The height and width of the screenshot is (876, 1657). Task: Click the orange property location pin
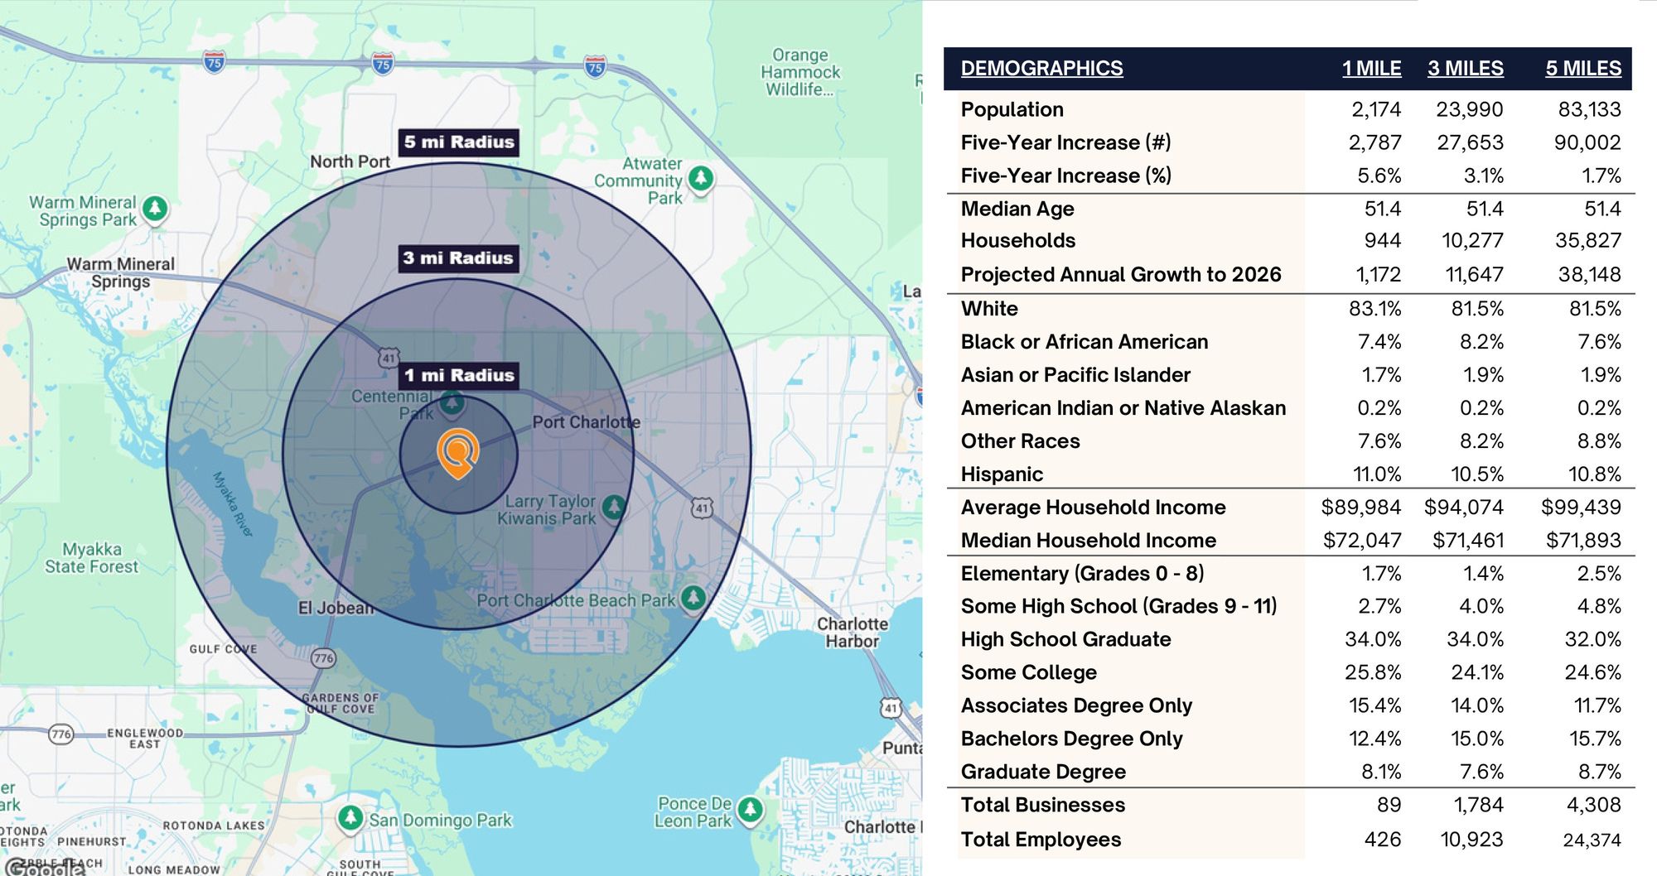coord(458,453)
